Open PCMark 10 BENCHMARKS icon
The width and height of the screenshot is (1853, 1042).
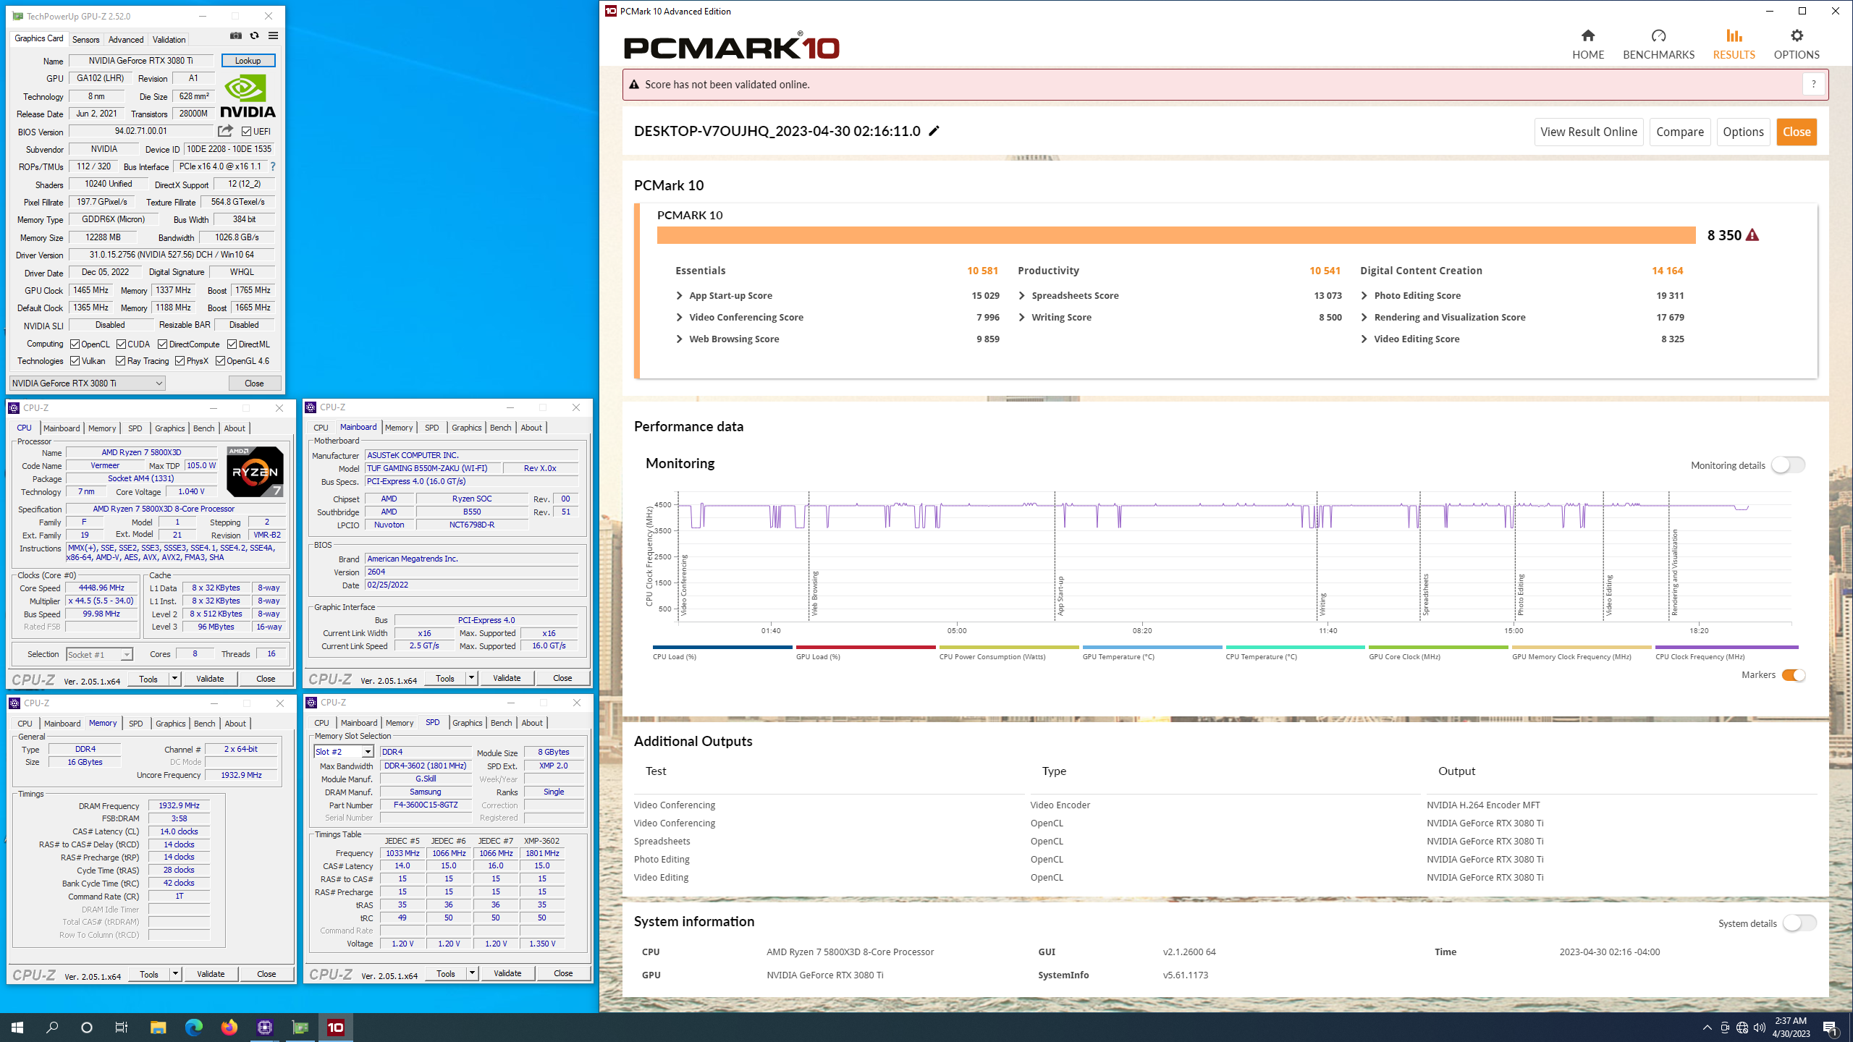1658,35
